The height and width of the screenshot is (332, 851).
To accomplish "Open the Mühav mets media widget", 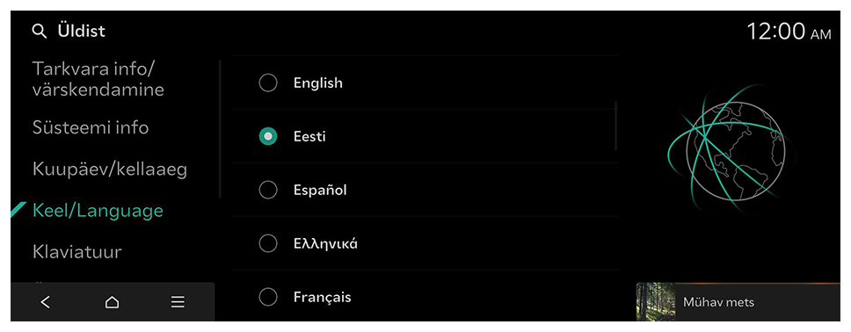I will point(738,302).
